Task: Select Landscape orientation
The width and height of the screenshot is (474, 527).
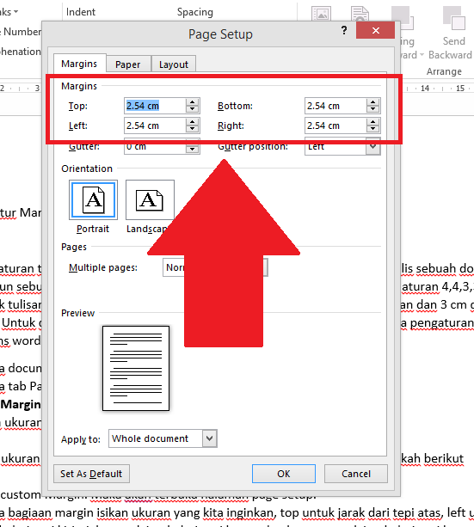Action: coord(150,200)
